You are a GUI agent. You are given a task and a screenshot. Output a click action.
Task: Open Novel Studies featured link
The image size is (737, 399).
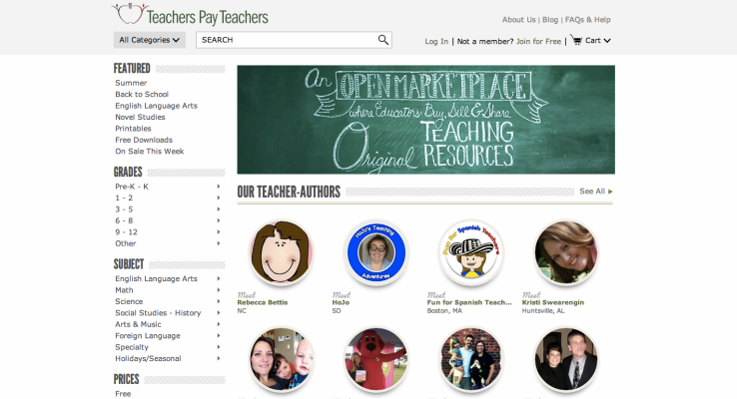[x=140, y=117]
